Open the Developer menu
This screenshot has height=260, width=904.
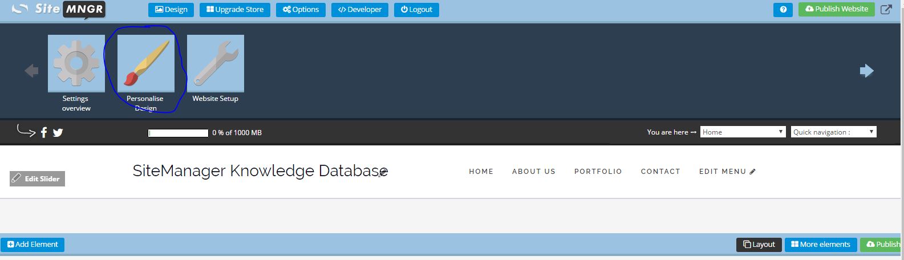tap(360, 10)
